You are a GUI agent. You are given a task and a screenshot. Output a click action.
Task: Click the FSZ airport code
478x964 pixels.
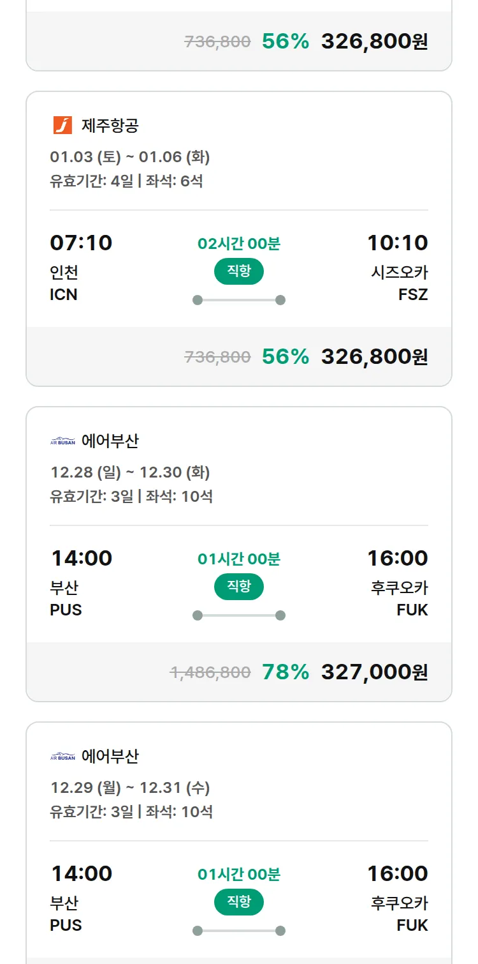click(412, 295)
